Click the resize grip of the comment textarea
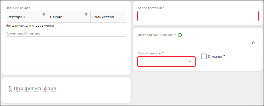Viewport: 264px width, 106px height. (x=125, y=69)
